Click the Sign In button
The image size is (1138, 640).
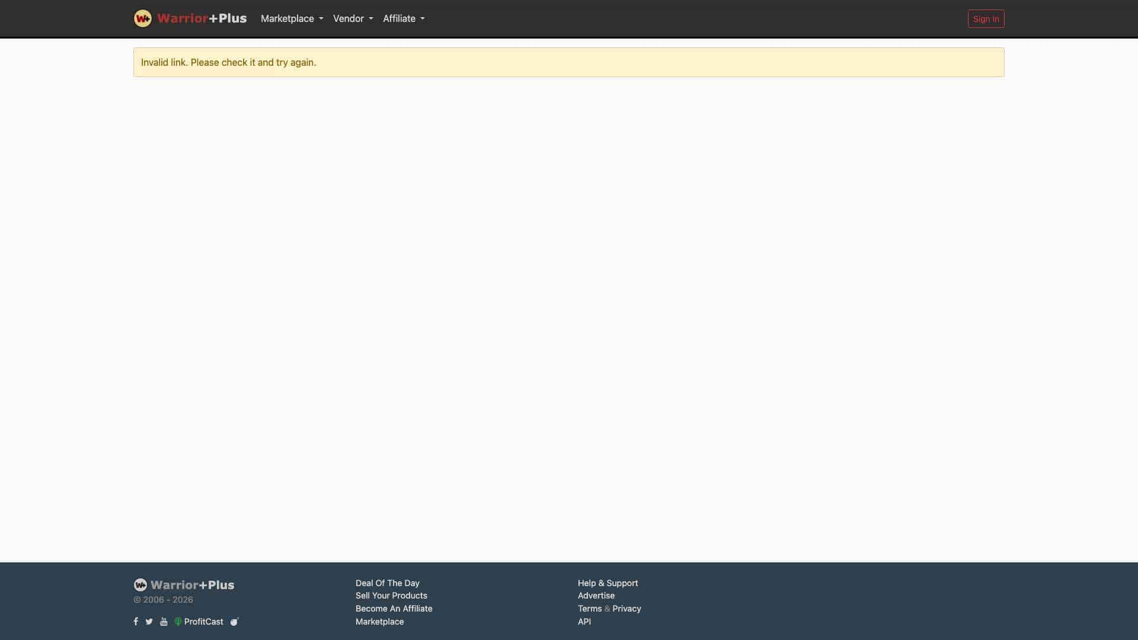tap(986, 19)
